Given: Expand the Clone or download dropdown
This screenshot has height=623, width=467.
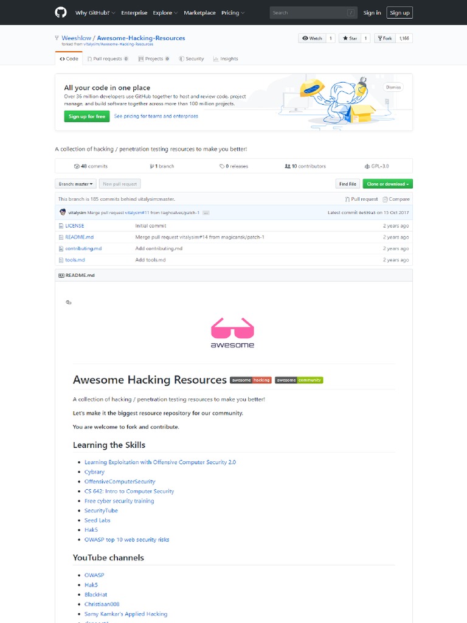Looking at the screenshot, I should pyautogui.click(x=387, y=184).
